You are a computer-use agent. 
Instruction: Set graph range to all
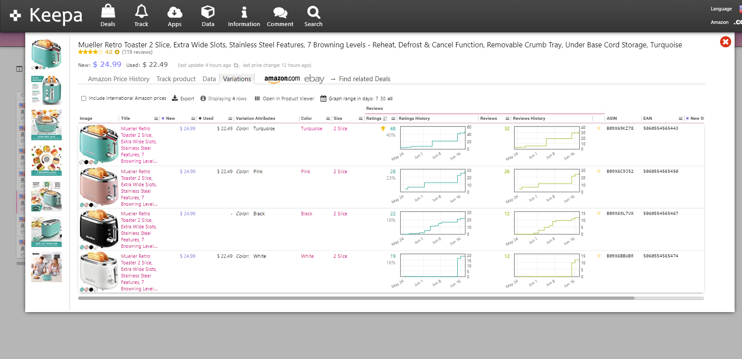coord(390,99)
